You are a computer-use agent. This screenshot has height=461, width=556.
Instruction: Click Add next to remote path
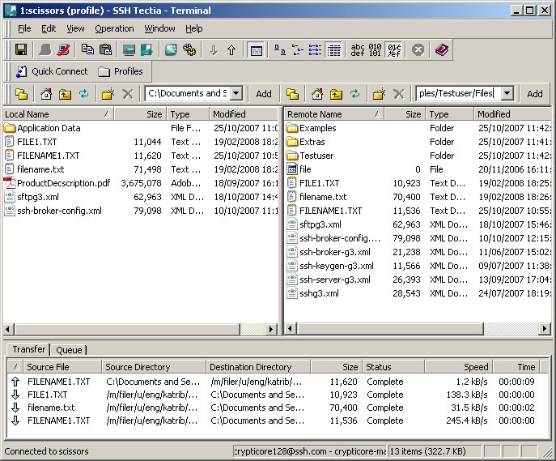[x=535, y=94]
